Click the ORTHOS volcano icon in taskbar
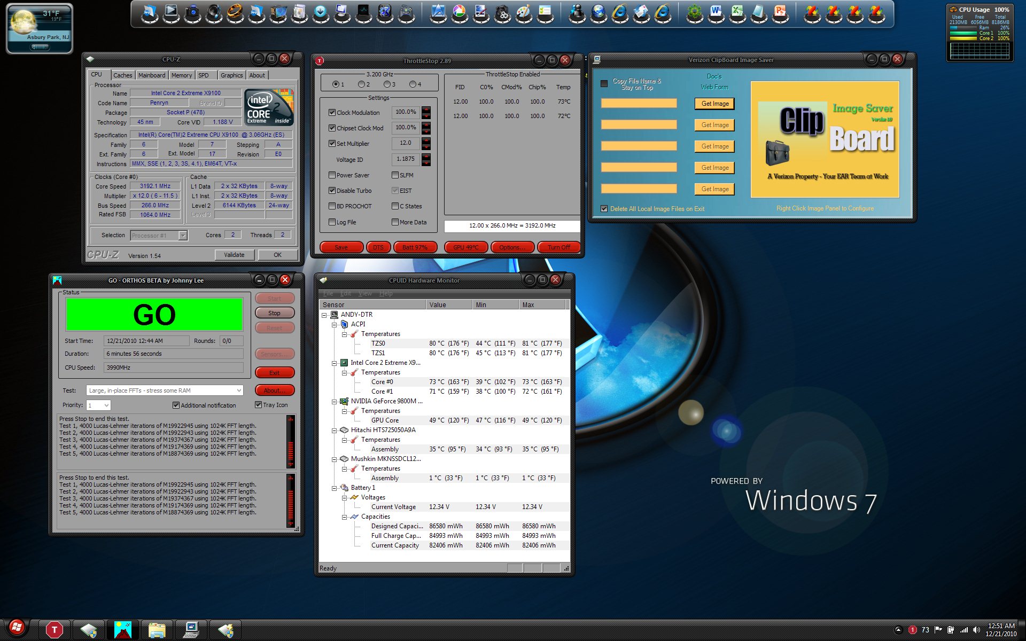 123,630
